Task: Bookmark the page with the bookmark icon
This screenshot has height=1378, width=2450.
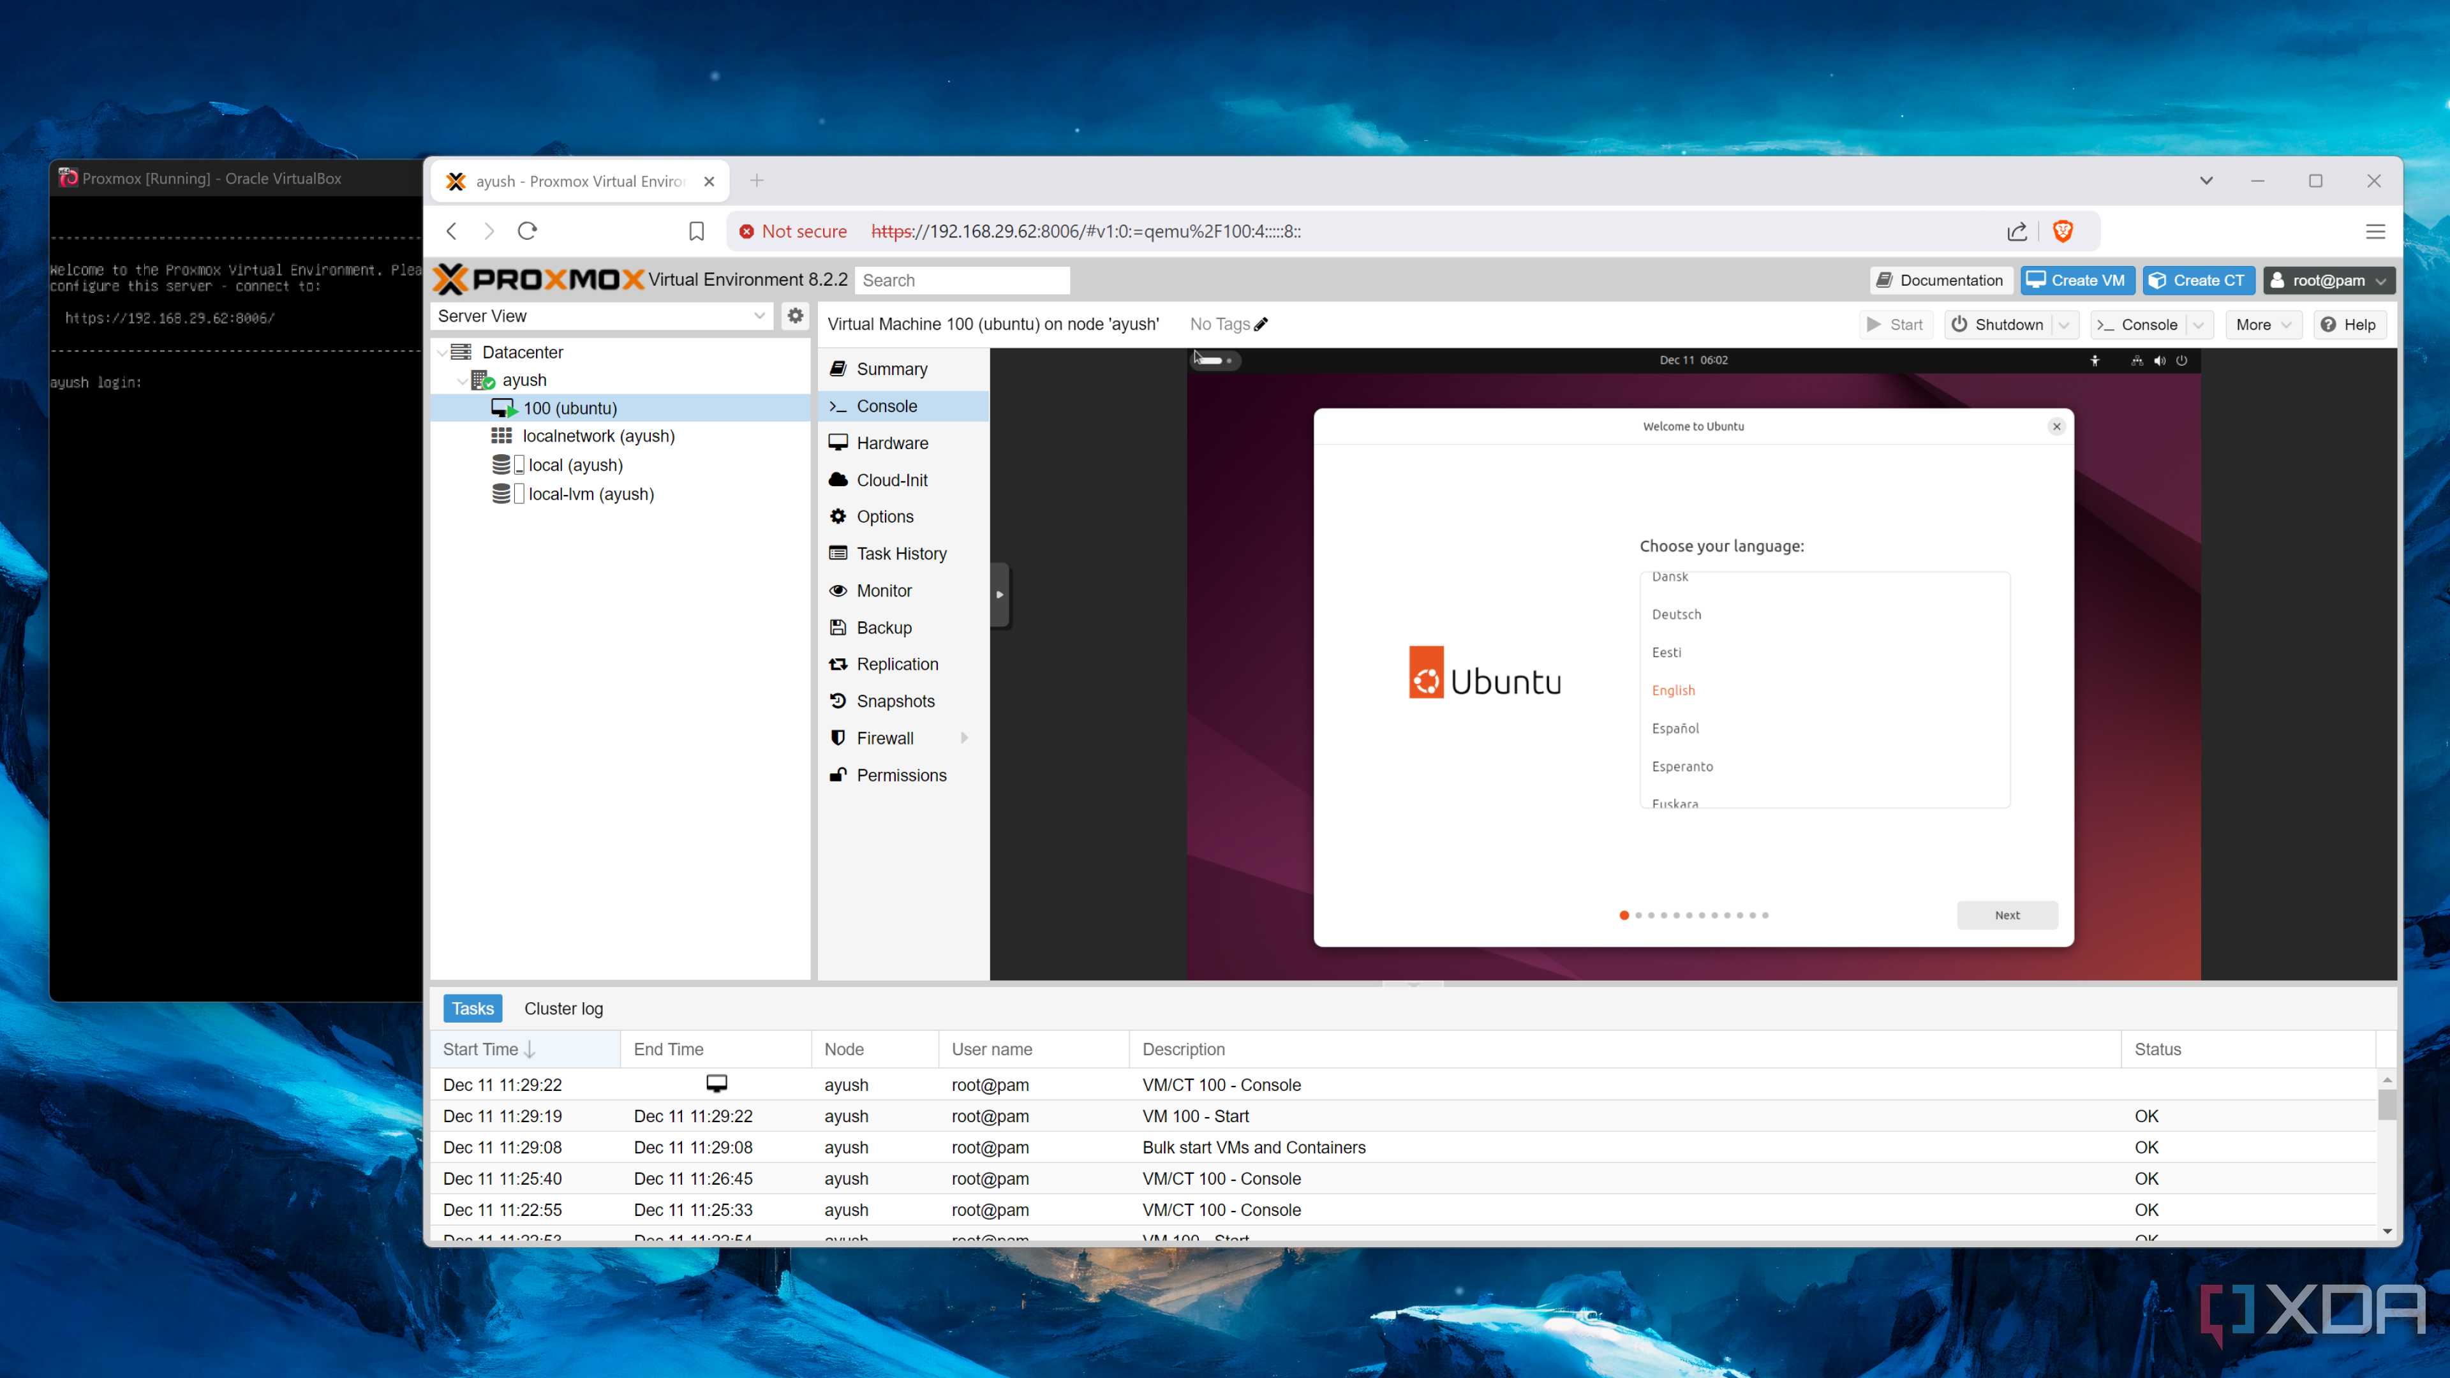Action: tap(696, 231)
